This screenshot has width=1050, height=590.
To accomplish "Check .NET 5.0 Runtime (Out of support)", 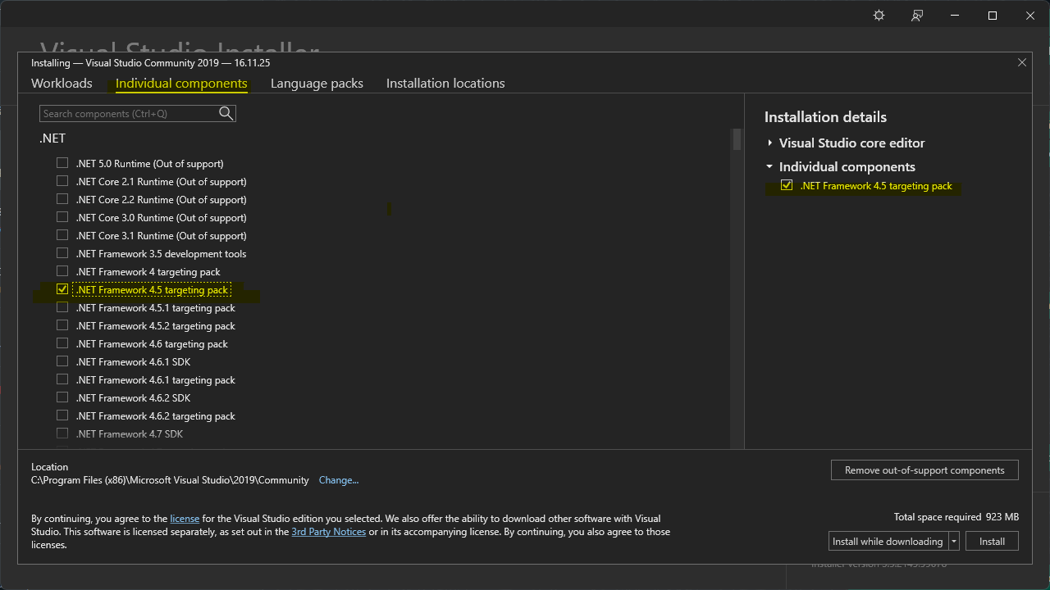I will (62, 163).
